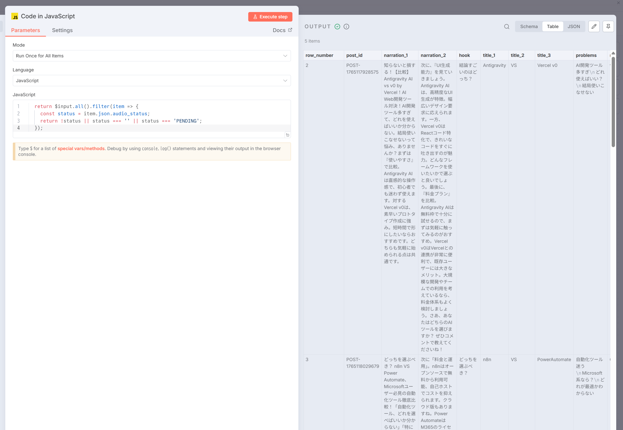Click the JS node icon
Image resolution: width=623 pixels, height=430 pixels.
pyautogui.click(x=15, y=17)
